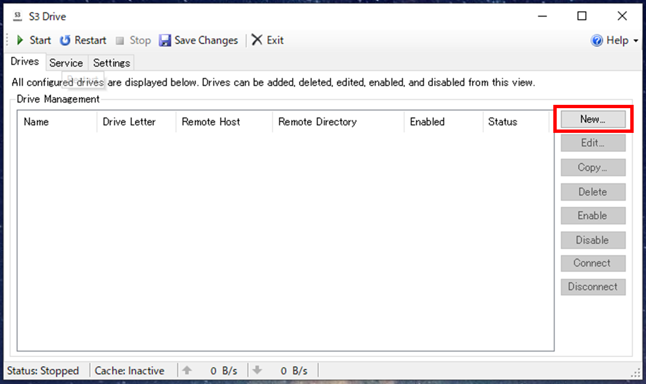The image size is (646, 384).
Task: Click the 'Status: Stopped' status bar text
Action: pos(43,371)
